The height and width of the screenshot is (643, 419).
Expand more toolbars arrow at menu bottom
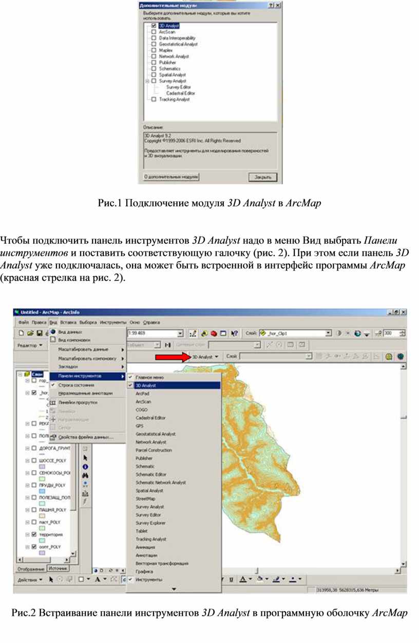[x=174, y=588]
